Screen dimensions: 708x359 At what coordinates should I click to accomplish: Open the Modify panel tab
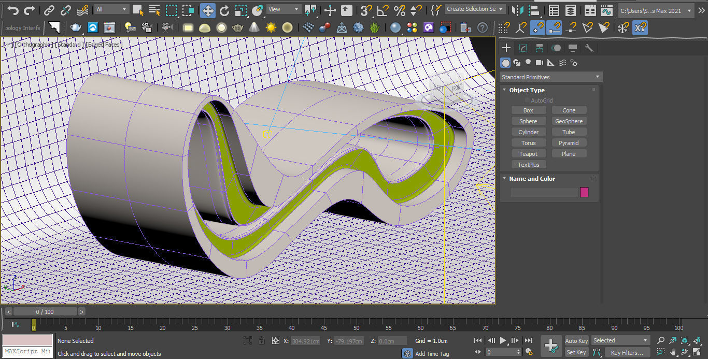[523, 48]
